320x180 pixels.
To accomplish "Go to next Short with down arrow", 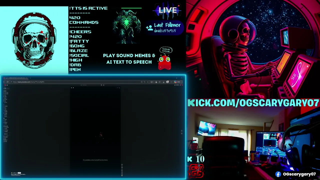I will (x=182, y=133).
